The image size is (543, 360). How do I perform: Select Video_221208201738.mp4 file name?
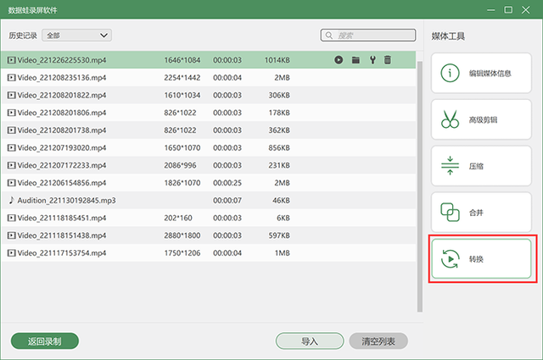click(62, 130)
